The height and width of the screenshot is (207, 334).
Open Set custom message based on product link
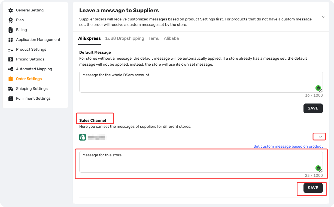pos(288,146)
